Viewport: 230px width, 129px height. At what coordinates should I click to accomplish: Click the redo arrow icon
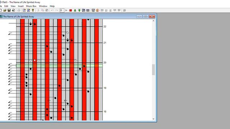(56, 10)
